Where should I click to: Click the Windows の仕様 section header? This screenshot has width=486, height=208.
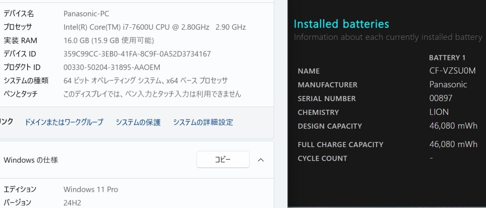(x=137, y=160)
